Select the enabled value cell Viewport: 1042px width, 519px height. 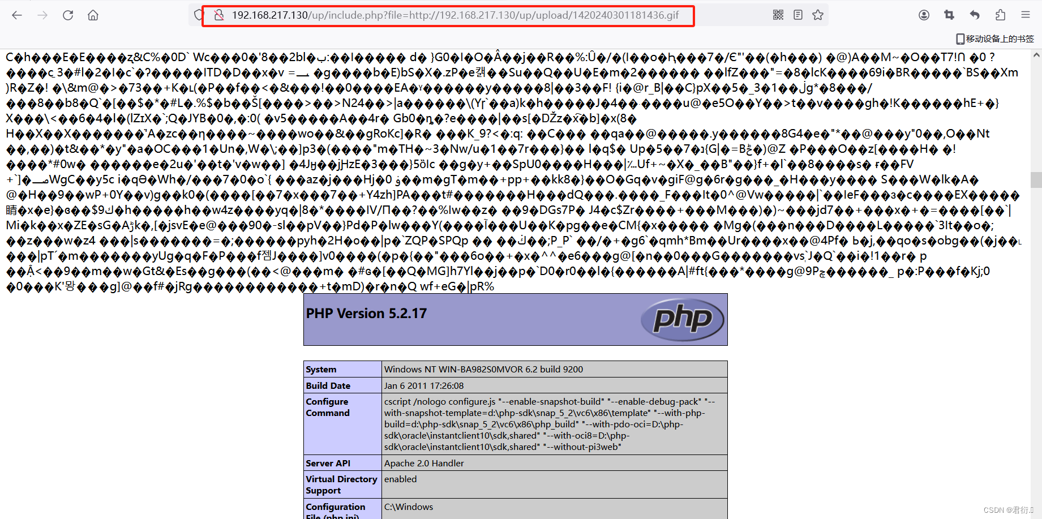(555, 484)
